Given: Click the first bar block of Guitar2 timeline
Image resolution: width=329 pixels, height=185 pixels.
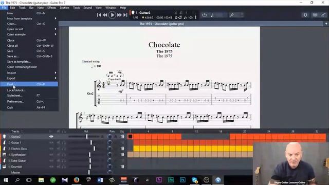Looking at the screenshot, I should pyautogui.click(x=130, y=137).
